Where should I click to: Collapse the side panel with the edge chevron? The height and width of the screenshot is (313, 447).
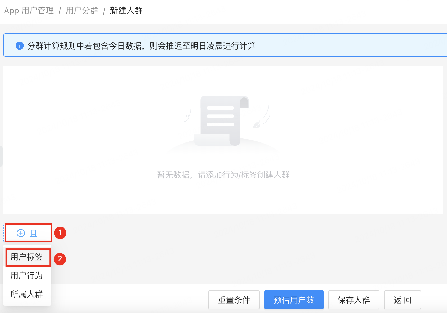(x=1, y=156)
